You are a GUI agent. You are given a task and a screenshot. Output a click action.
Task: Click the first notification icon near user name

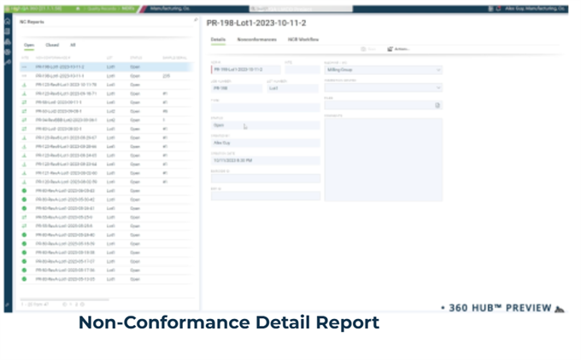[490, 9]
